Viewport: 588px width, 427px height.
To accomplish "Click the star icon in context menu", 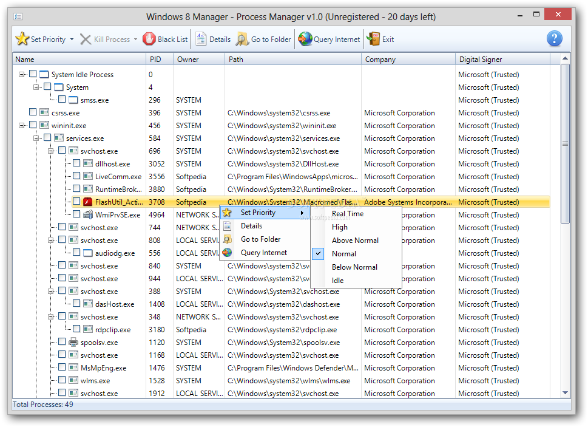I will [x=227, y=213].
